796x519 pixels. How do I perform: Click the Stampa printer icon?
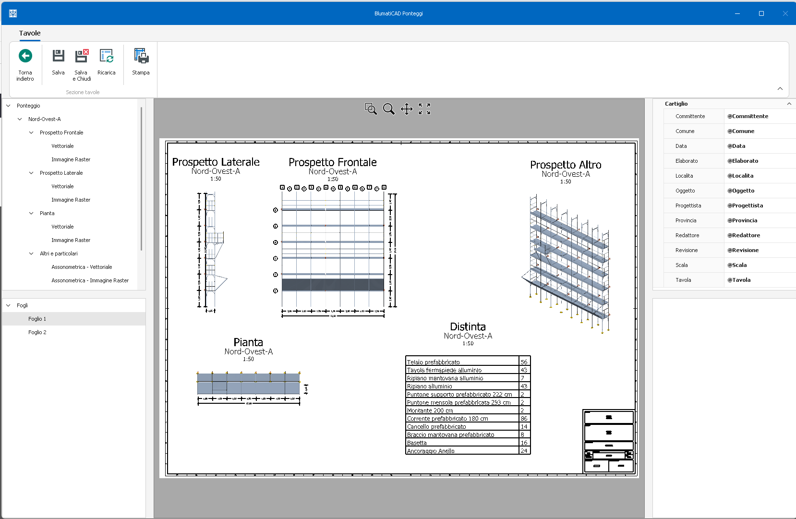[141, 56]
